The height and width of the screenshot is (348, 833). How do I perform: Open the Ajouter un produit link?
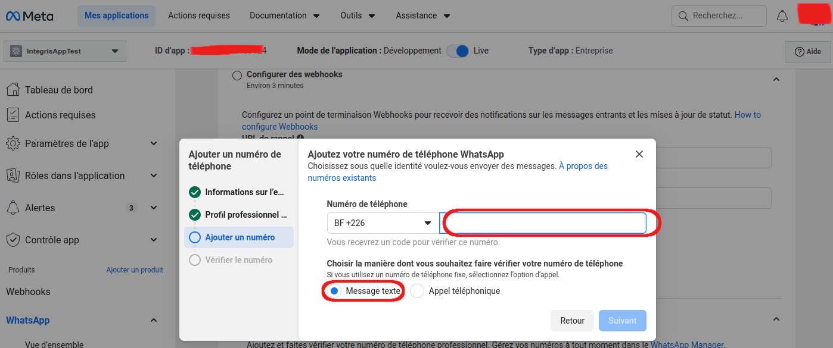135,270
